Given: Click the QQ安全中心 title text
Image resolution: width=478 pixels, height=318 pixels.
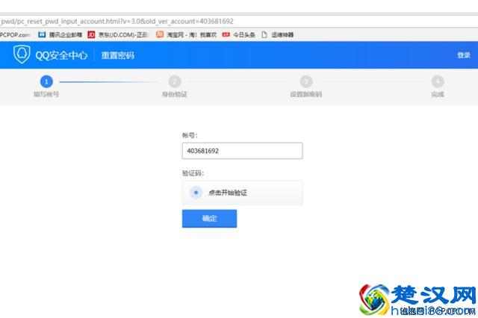Looking at the screenshot, I should 61,55.
